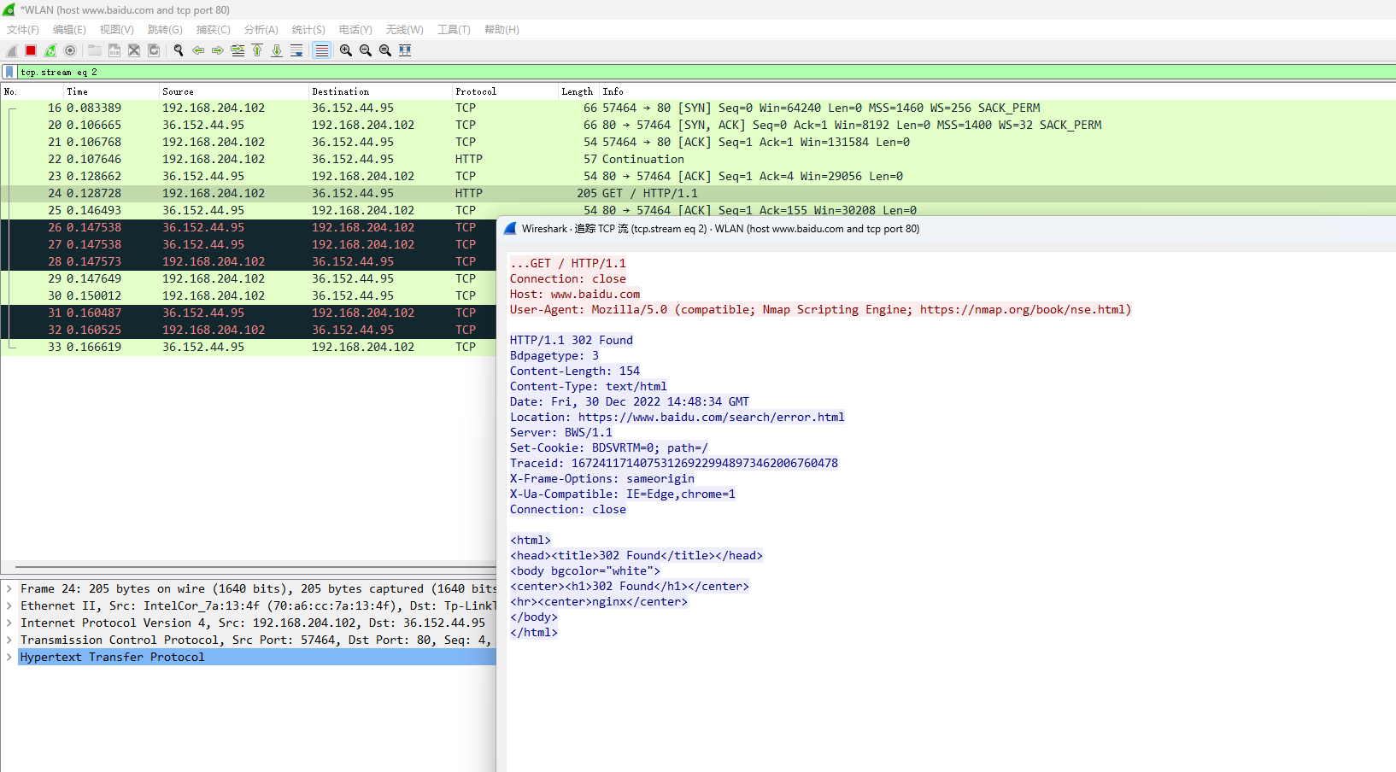Sort packets by Source column header
The width and height of the screenshot is (1396, 772).
click(x=234, y=91)
